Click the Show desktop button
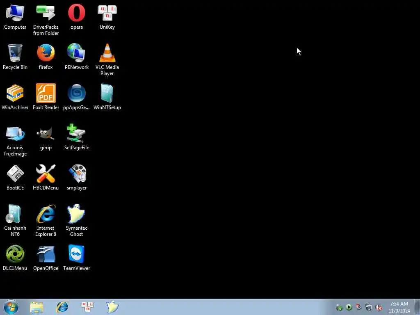 pos(417,307)
